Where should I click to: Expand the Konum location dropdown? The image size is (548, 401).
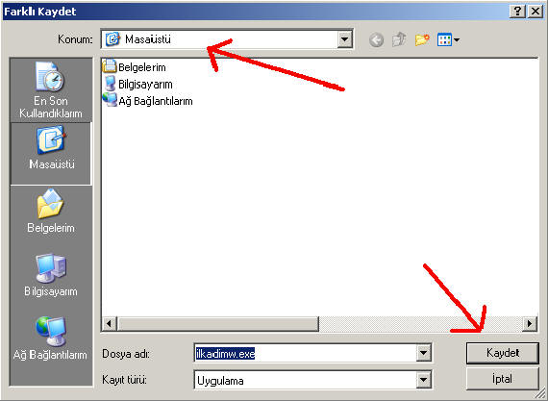click(344, 39)
